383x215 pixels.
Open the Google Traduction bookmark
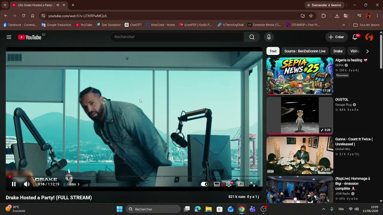coord(56,25)
